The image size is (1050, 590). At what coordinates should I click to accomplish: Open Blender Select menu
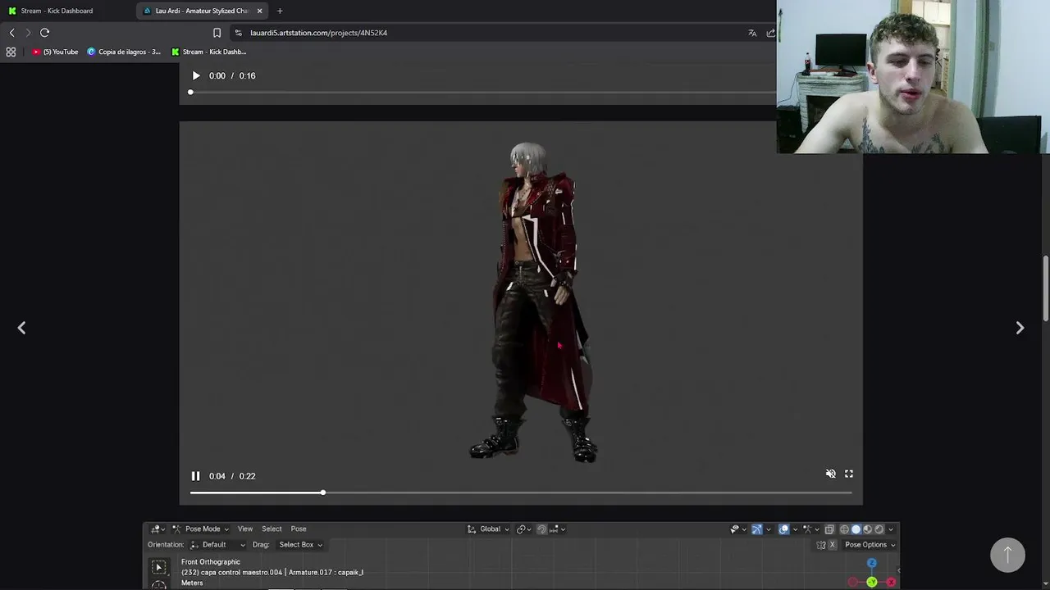[x=272, y=529]
